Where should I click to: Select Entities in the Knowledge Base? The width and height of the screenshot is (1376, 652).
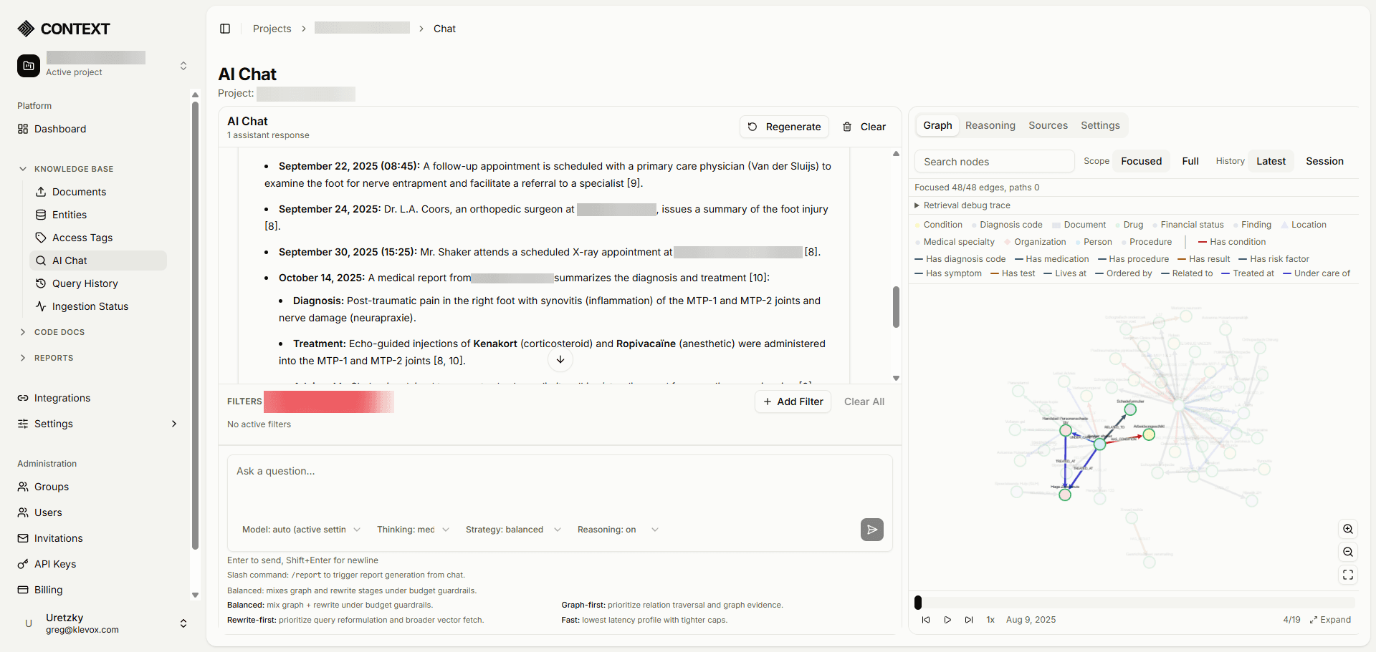69,214
